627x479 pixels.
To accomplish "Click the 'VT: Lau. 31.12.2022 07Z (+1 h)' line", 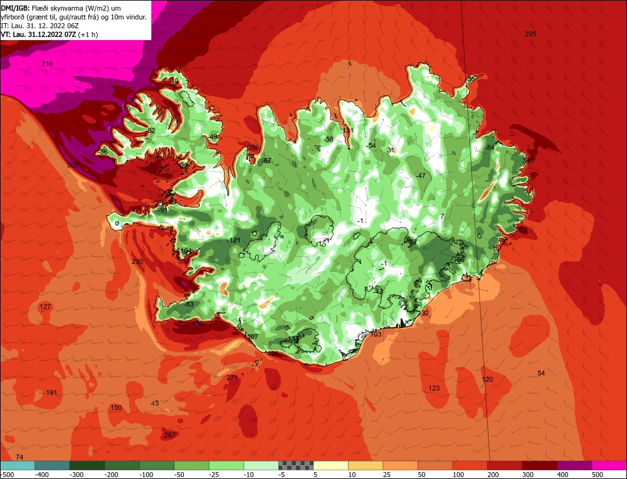I will coord(49,34).
